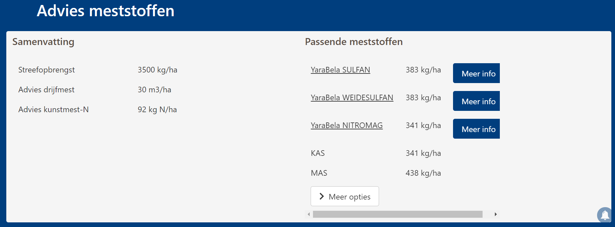615x227 pixels.
Task: Click the 438 kg/ha amount for MAS
Action: pyautogui.click(x=423, y=173)
